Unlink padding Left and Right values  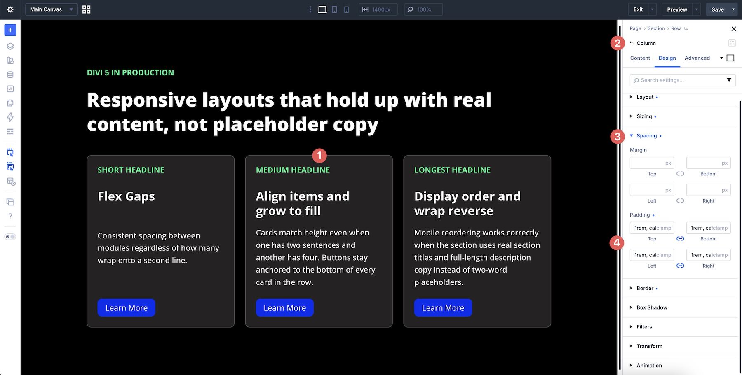click(x=680, y=266)
